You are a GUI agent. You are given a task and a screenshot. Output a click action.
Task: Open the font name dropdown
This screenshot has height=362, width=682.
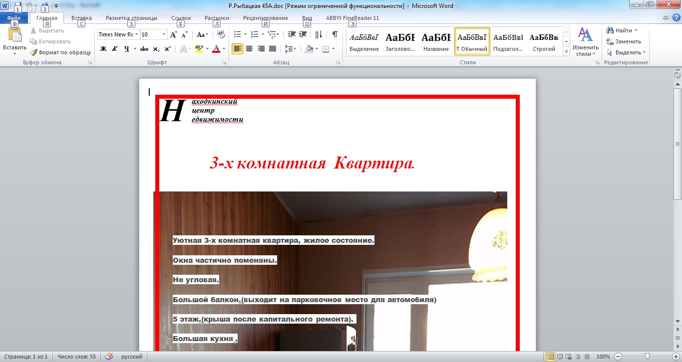point(137,34)
